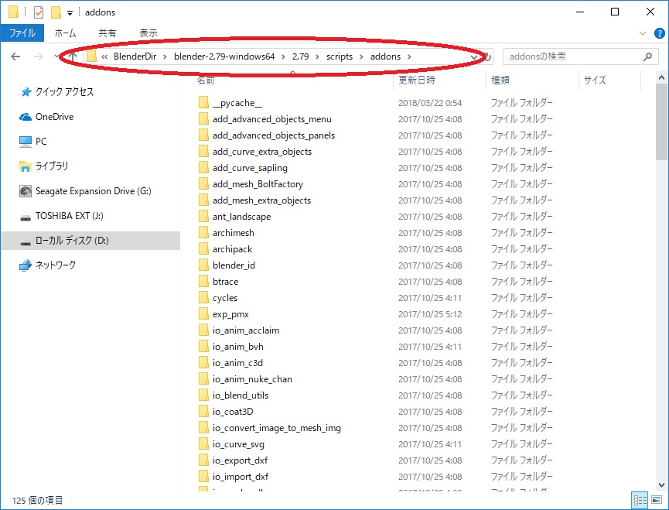The image size is (669, 510).
Task: Click the __pycache__ folder icon
Action: [203, 102]
